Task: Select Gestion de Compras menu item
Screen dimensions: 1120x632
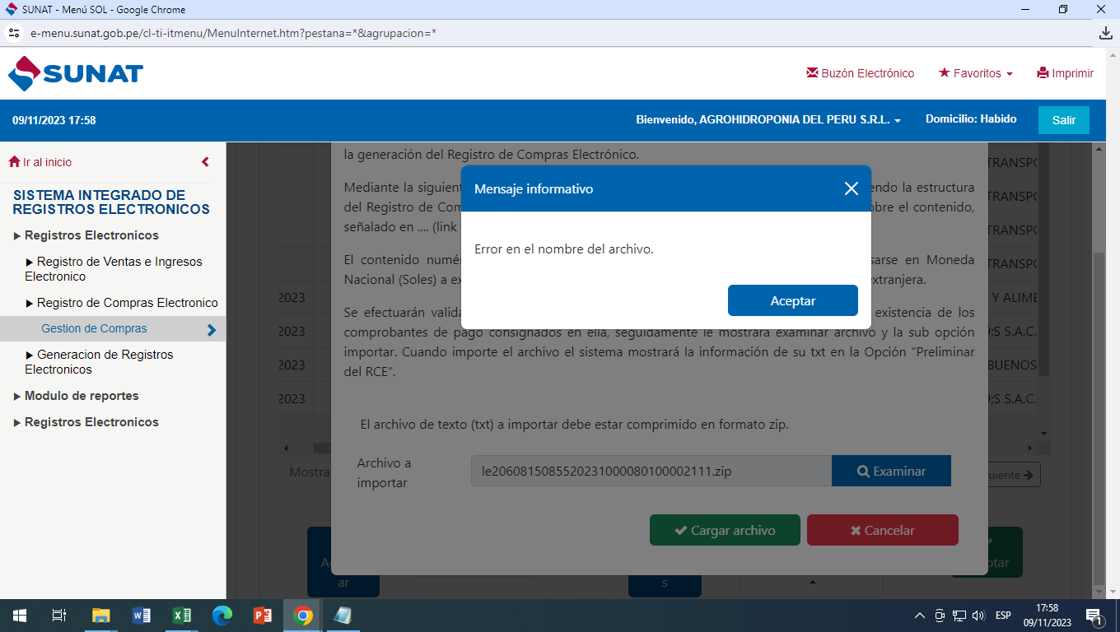Action: coord(94,328)
